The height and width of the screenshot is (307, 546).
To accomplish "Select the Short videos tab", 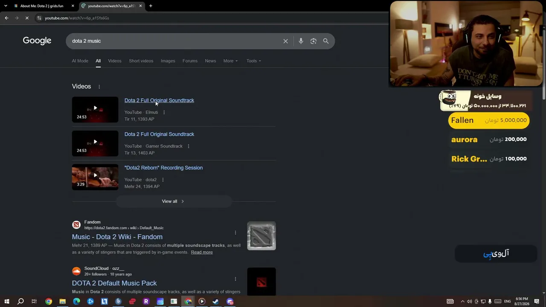I will (141, 61).
